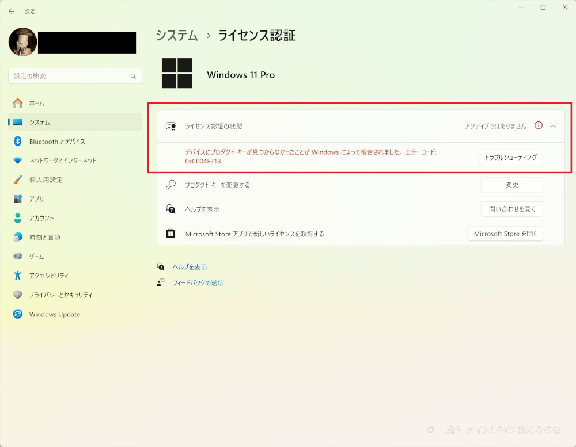576x447 pixels.
Task: Click the network Wi-Fi diamond icon
Action: pos(18,161)
